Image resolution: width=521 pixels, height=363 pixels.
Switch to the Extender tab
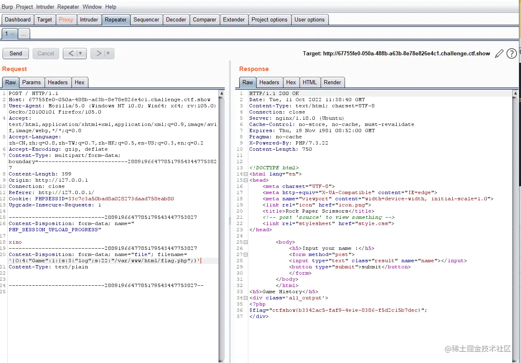click(234, 20)
